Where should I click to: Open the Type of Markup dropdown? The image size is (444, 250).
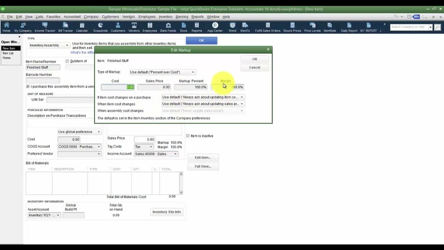point(162,72)
